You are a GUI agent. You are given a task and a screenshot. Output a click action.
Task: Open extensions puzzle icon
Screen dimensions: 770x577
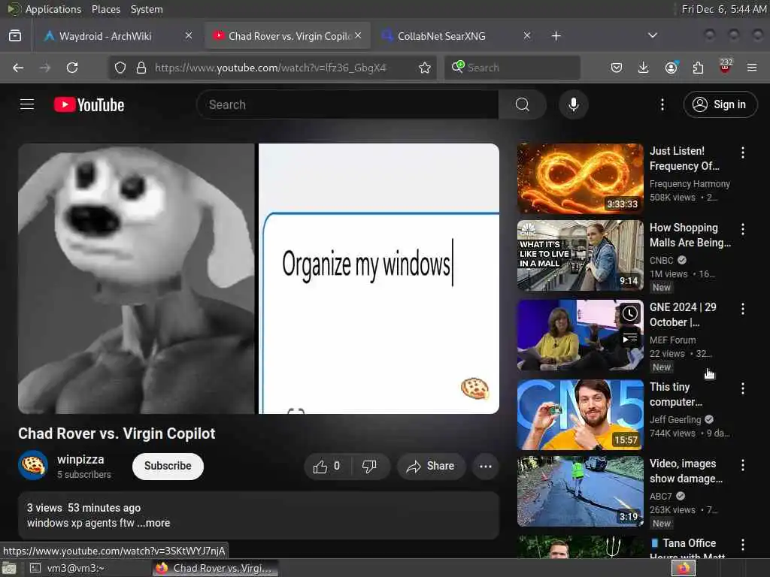(698, 68)
